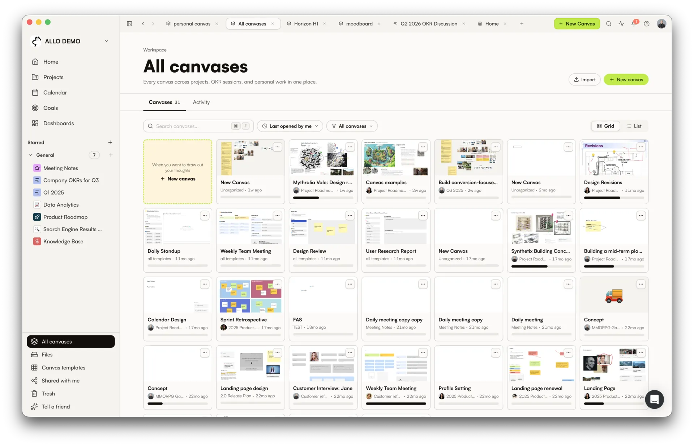Open more options on Daily Standup card
Image resolution: width=694 pixels, height=446 pixels.
pyautogui.click(x=205, y=216)
